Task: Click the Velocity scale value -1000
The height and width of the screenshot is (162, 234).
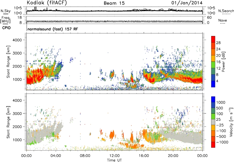Action: (222, 142)
